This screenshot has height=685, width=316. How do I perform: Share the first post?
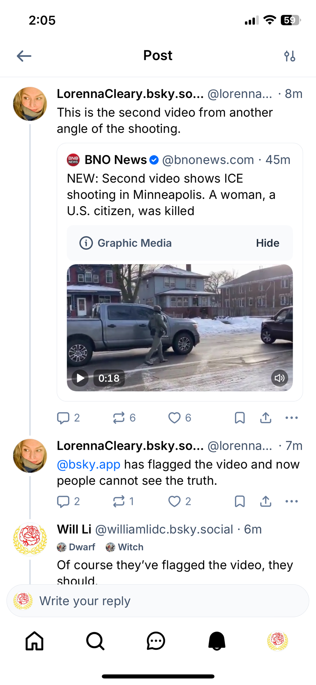coord(266,418)
